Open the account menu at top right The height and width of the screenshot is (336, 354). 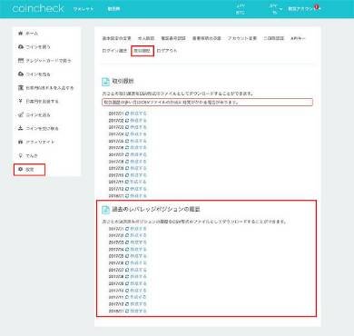pyautogui.click(x=300, y=9)
